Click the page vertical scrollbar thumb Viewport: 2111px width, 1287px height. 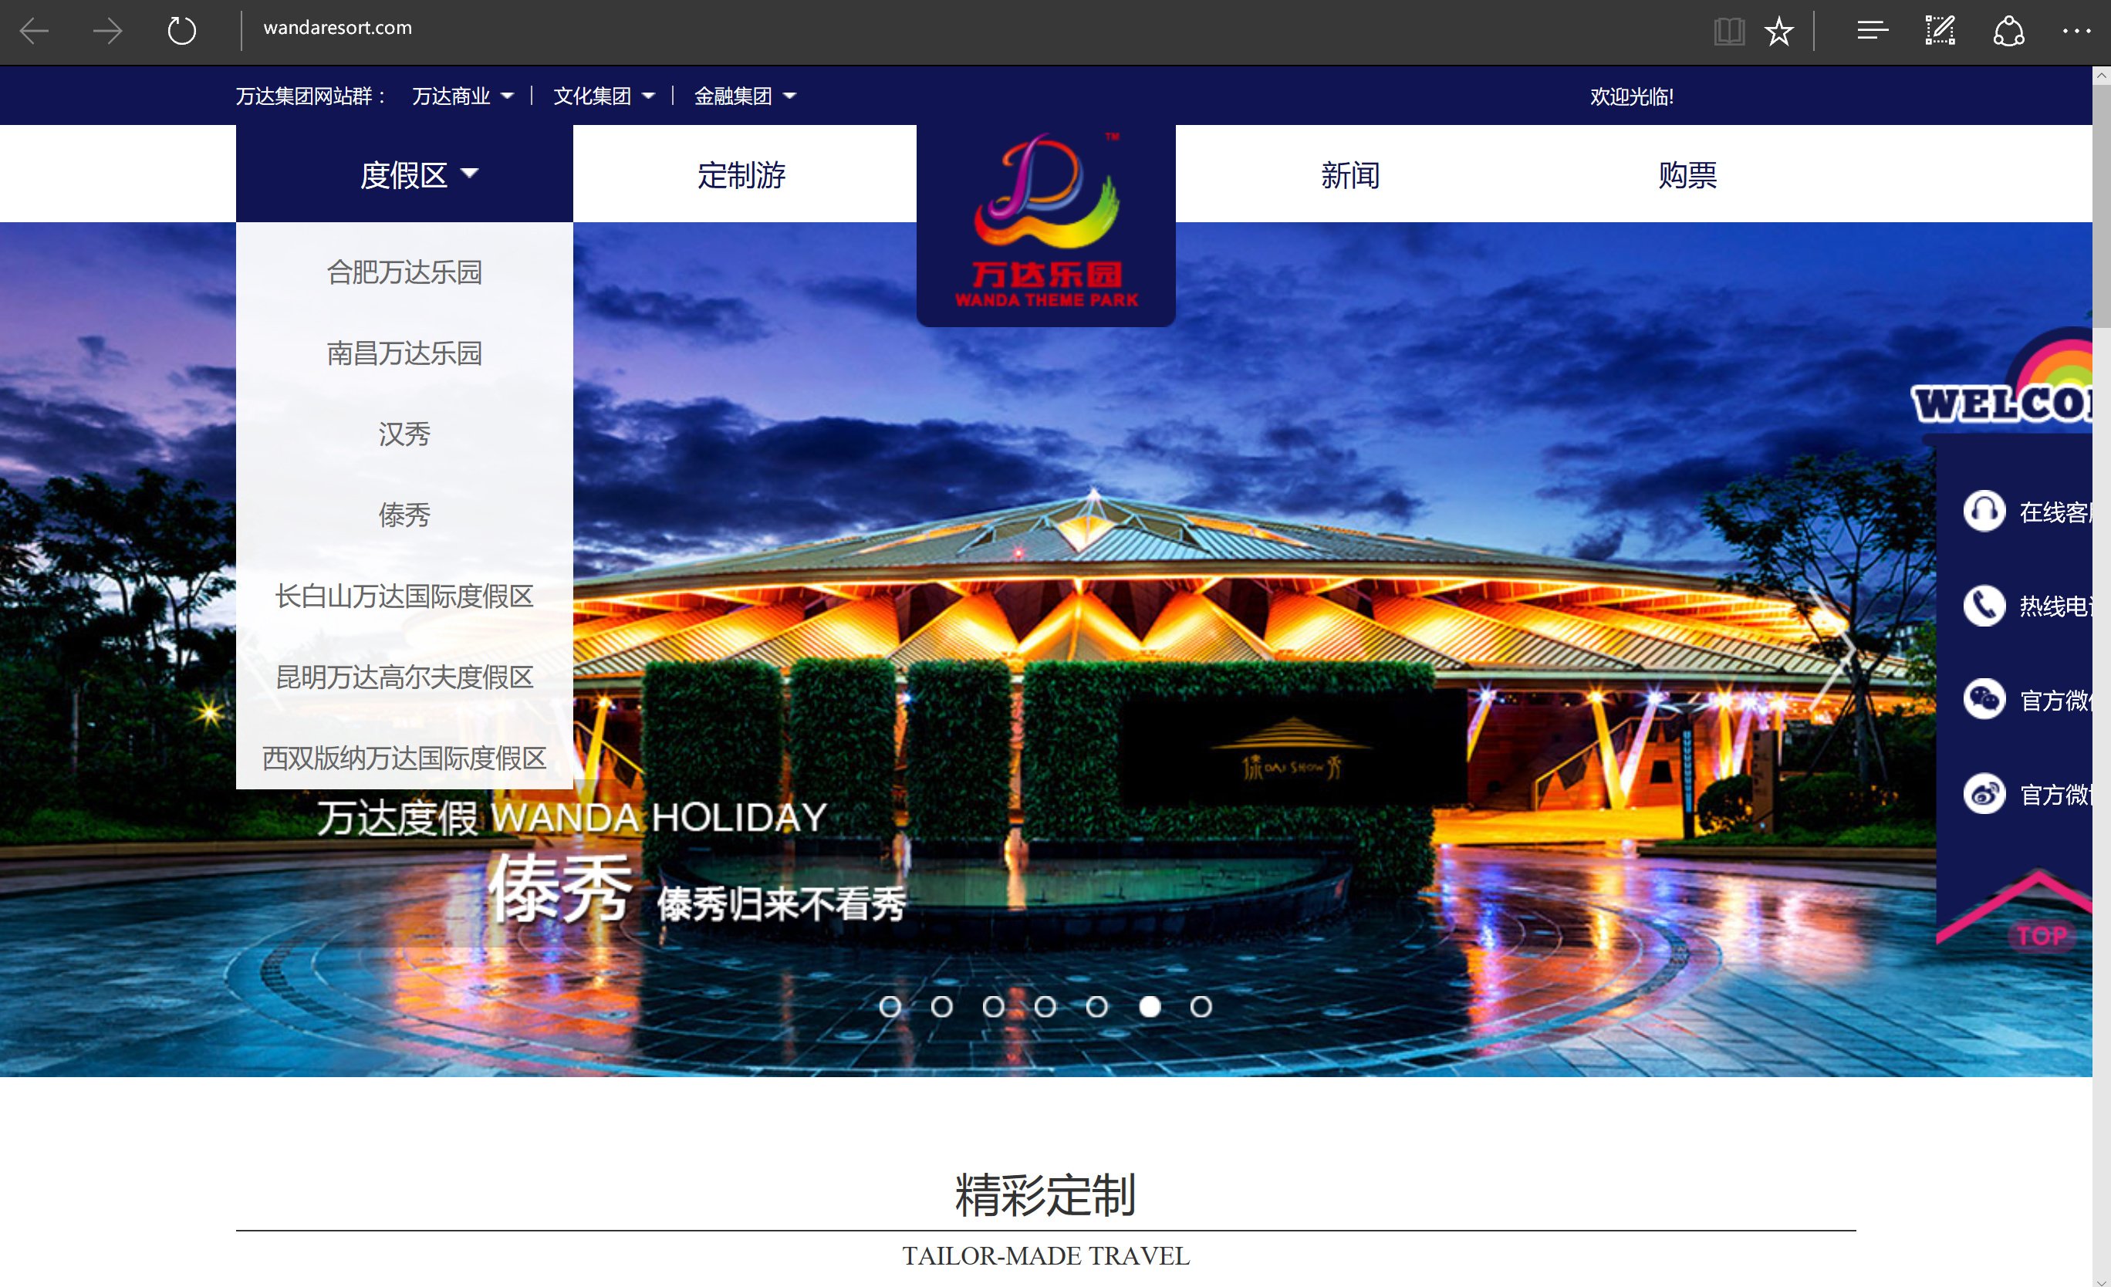pos(2102,206)
